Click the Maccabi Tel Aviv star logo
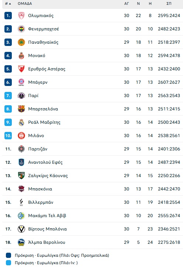Viewport: 183px width, 269px height. pyautogui.click(x=21, y=216)
